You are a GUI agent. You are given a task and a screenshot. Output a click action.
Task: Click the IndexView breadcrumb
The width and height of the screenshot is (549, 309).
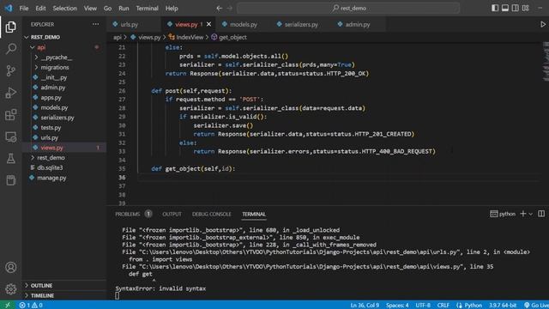(x=186, y=37)
